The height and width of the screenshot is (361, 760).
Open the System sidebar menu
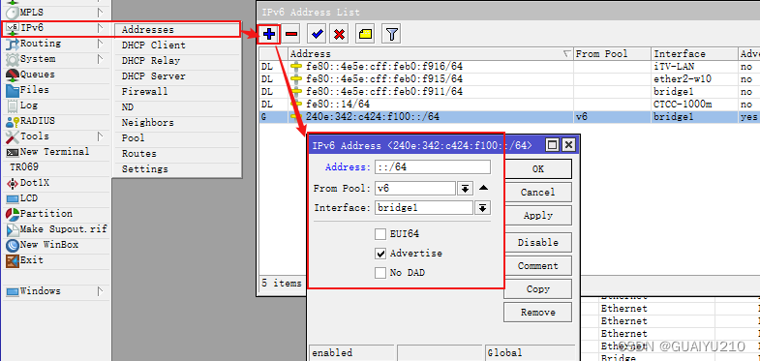point(55,59)
